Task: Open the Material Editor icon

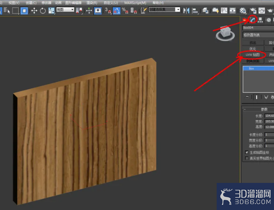Action: (243, 11)
